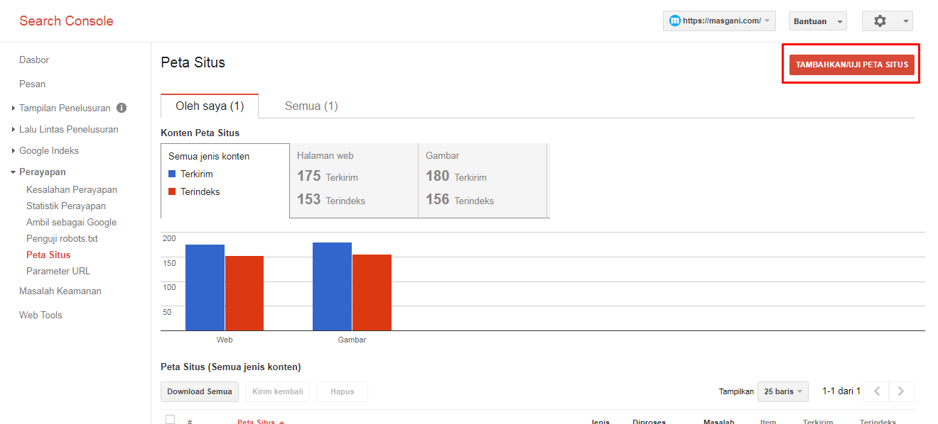Switch to Oleh saya (1) tab
The width and height of the screenshot is (938, 424).
coord(210,106)
